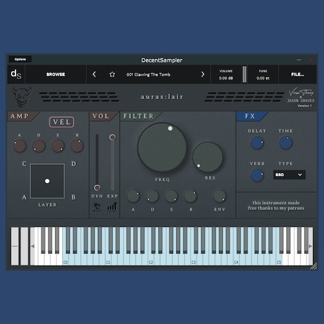The height and width of the screenshot is (324, 324).
Task: Click the LAYER XY pad dot
Action: [x=47, y=181]
